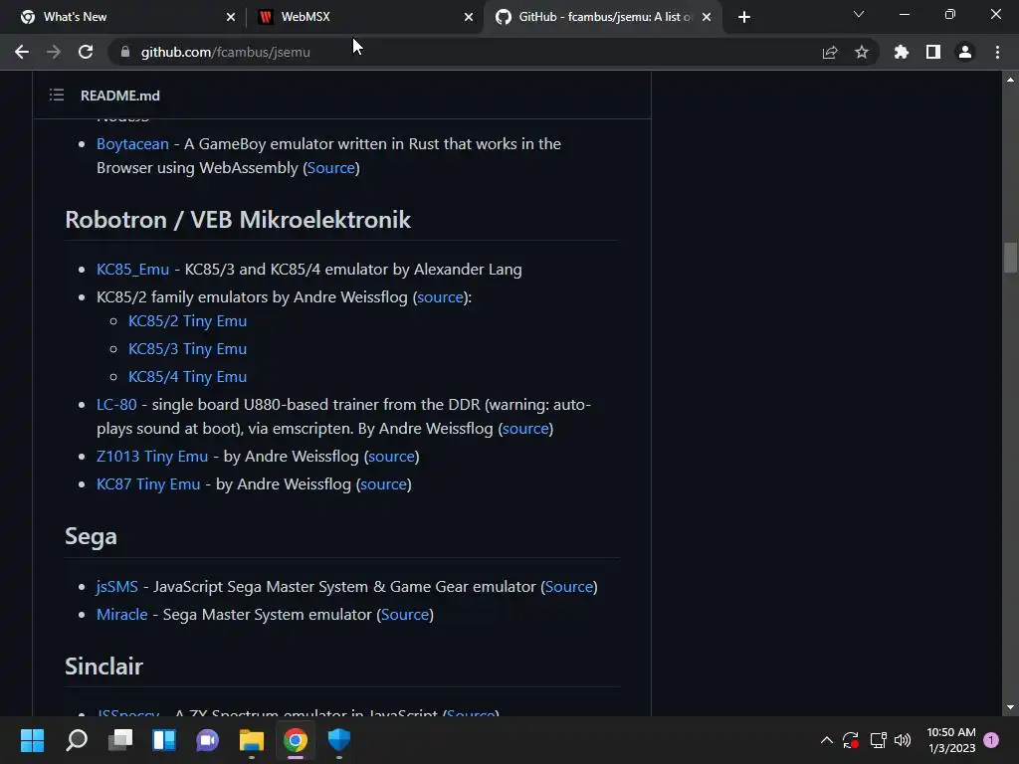
Task: Open the tab search chevron
Action: [859, 14]
